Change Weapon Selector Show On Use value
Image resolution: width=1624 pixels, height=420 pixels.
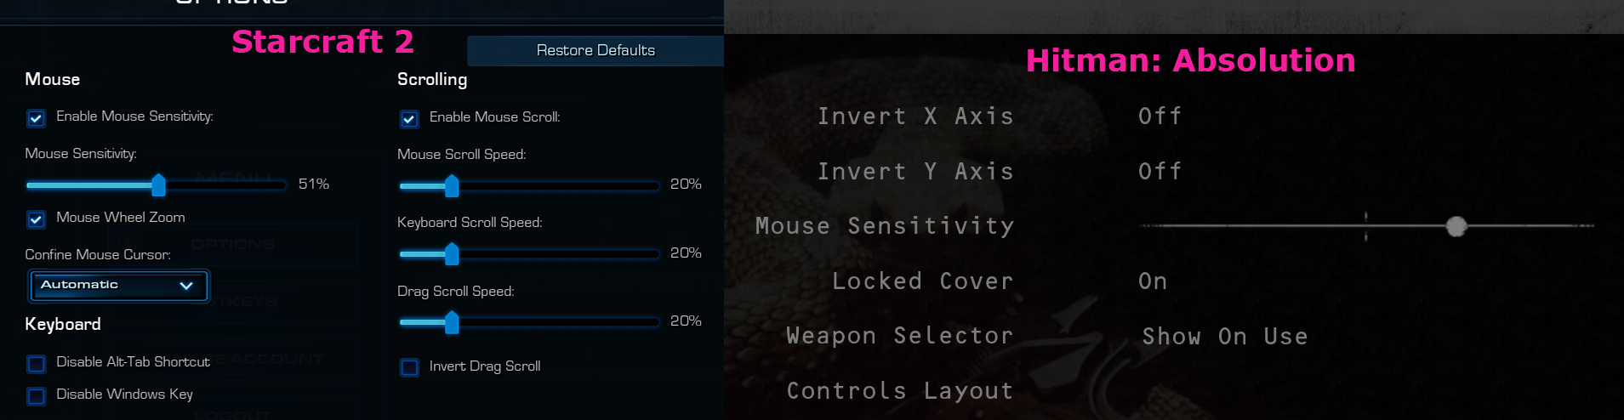coord(1225,337)
